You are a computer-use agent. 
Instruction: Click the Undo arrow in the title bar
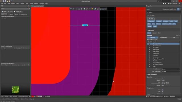[x=11, y=1]
